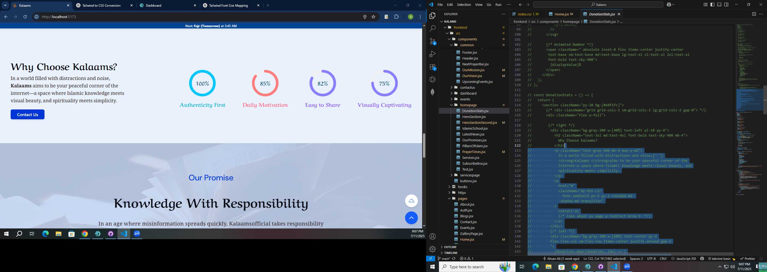Screen dimensions: 767x272
Task: Open the File menu
Action: point(440,5)
